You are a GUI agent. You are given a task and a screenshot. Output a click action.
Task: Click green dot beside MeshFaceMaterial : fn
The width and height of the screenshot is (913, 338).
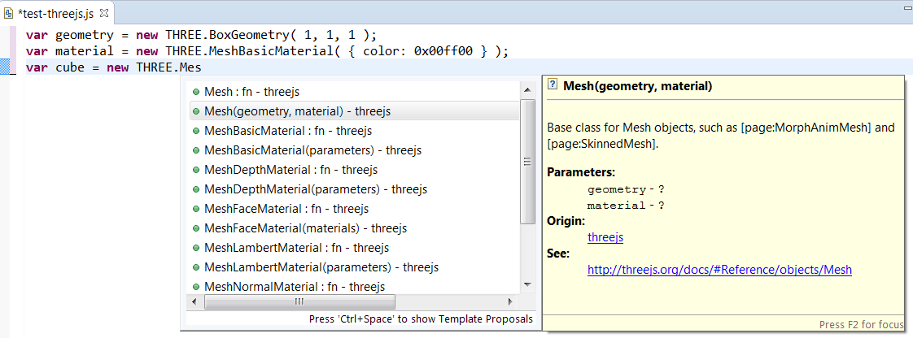[x=195, y=209]
